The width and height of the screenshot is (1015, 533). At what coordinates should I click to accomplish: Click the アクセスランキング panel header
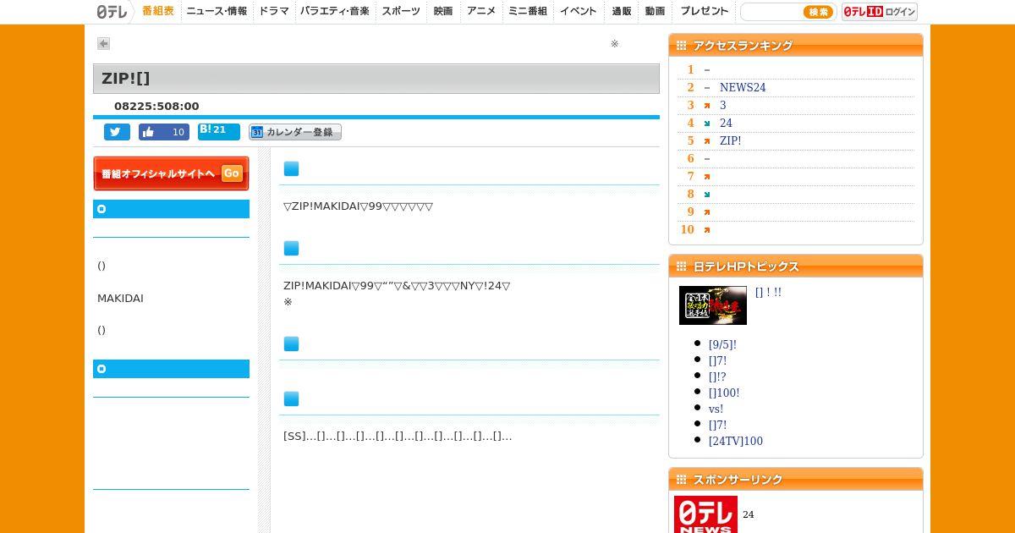[796, 46]
